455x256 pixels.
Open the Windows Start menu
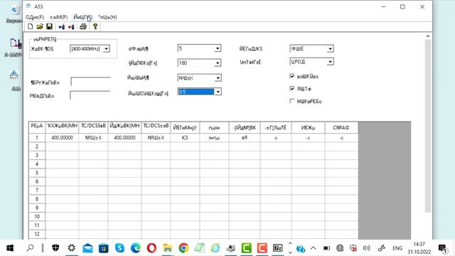pos(10,248)
